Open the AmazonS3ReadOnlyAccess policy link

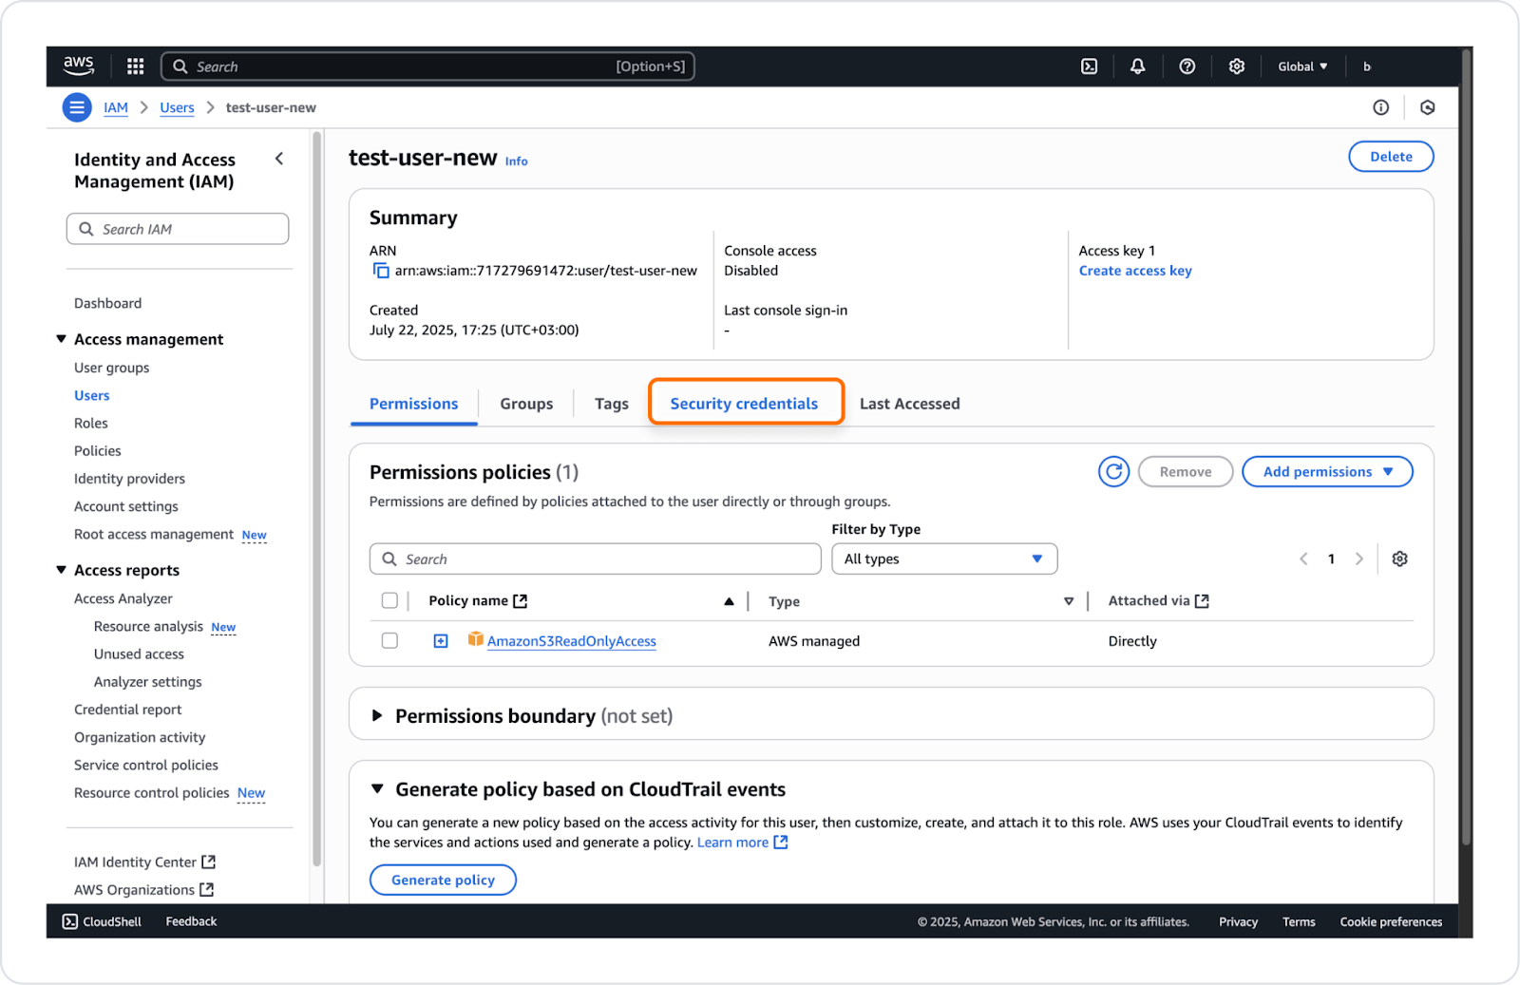point(571,641)
